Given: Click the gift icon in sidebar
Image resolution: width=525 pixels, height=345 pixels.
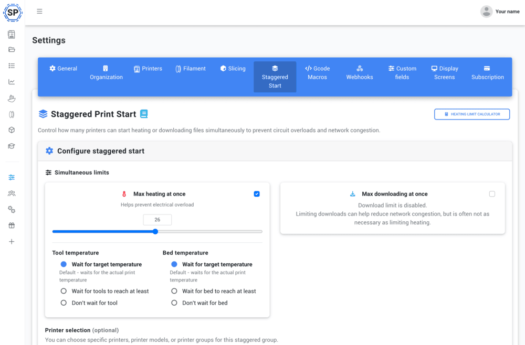Looking at the screenshot, I should tap(12, 225).
